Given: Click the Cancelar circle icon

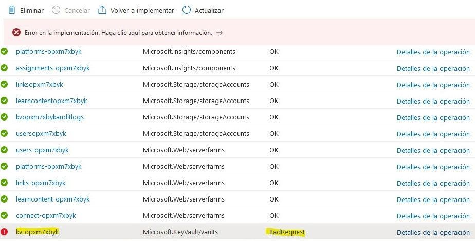Looking at the screenshot, I should click(56, 10).
